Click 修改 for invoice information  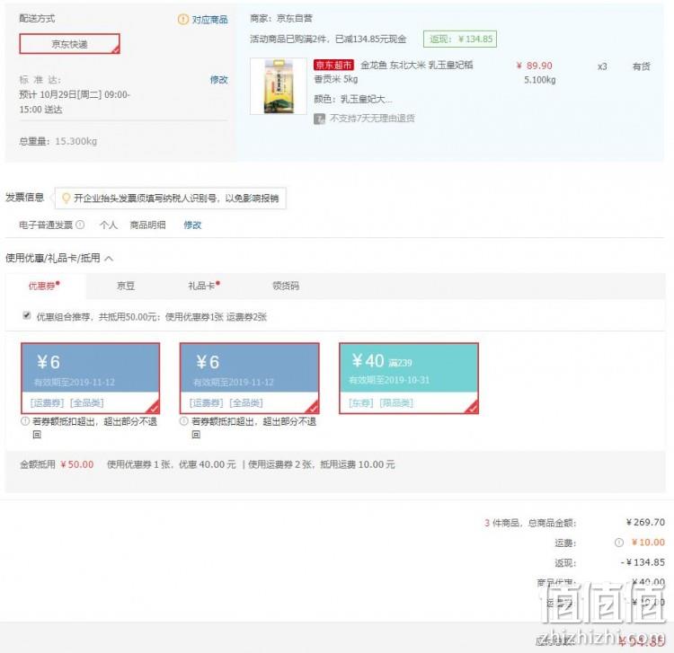click(192, 225)
